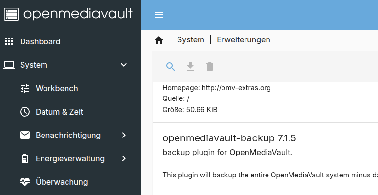The width and height of the screenshot is (378, 195).
Task: Click the install download icon
Action: 190,67
